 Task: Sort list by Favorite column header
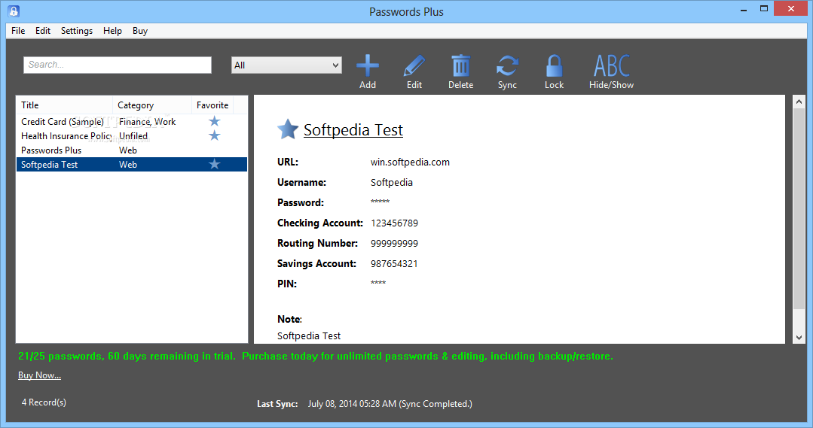(212, 105)
